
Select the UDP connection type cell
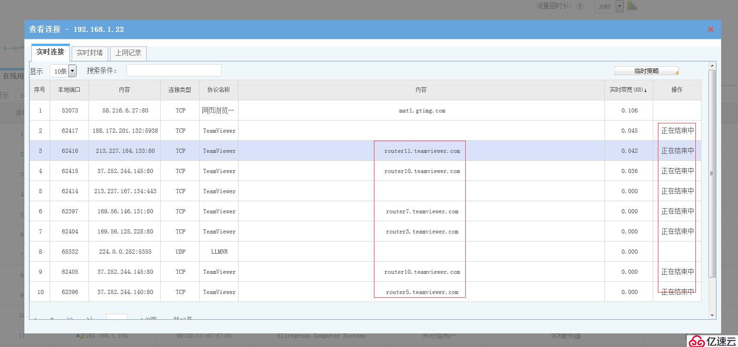coord(180,252)
